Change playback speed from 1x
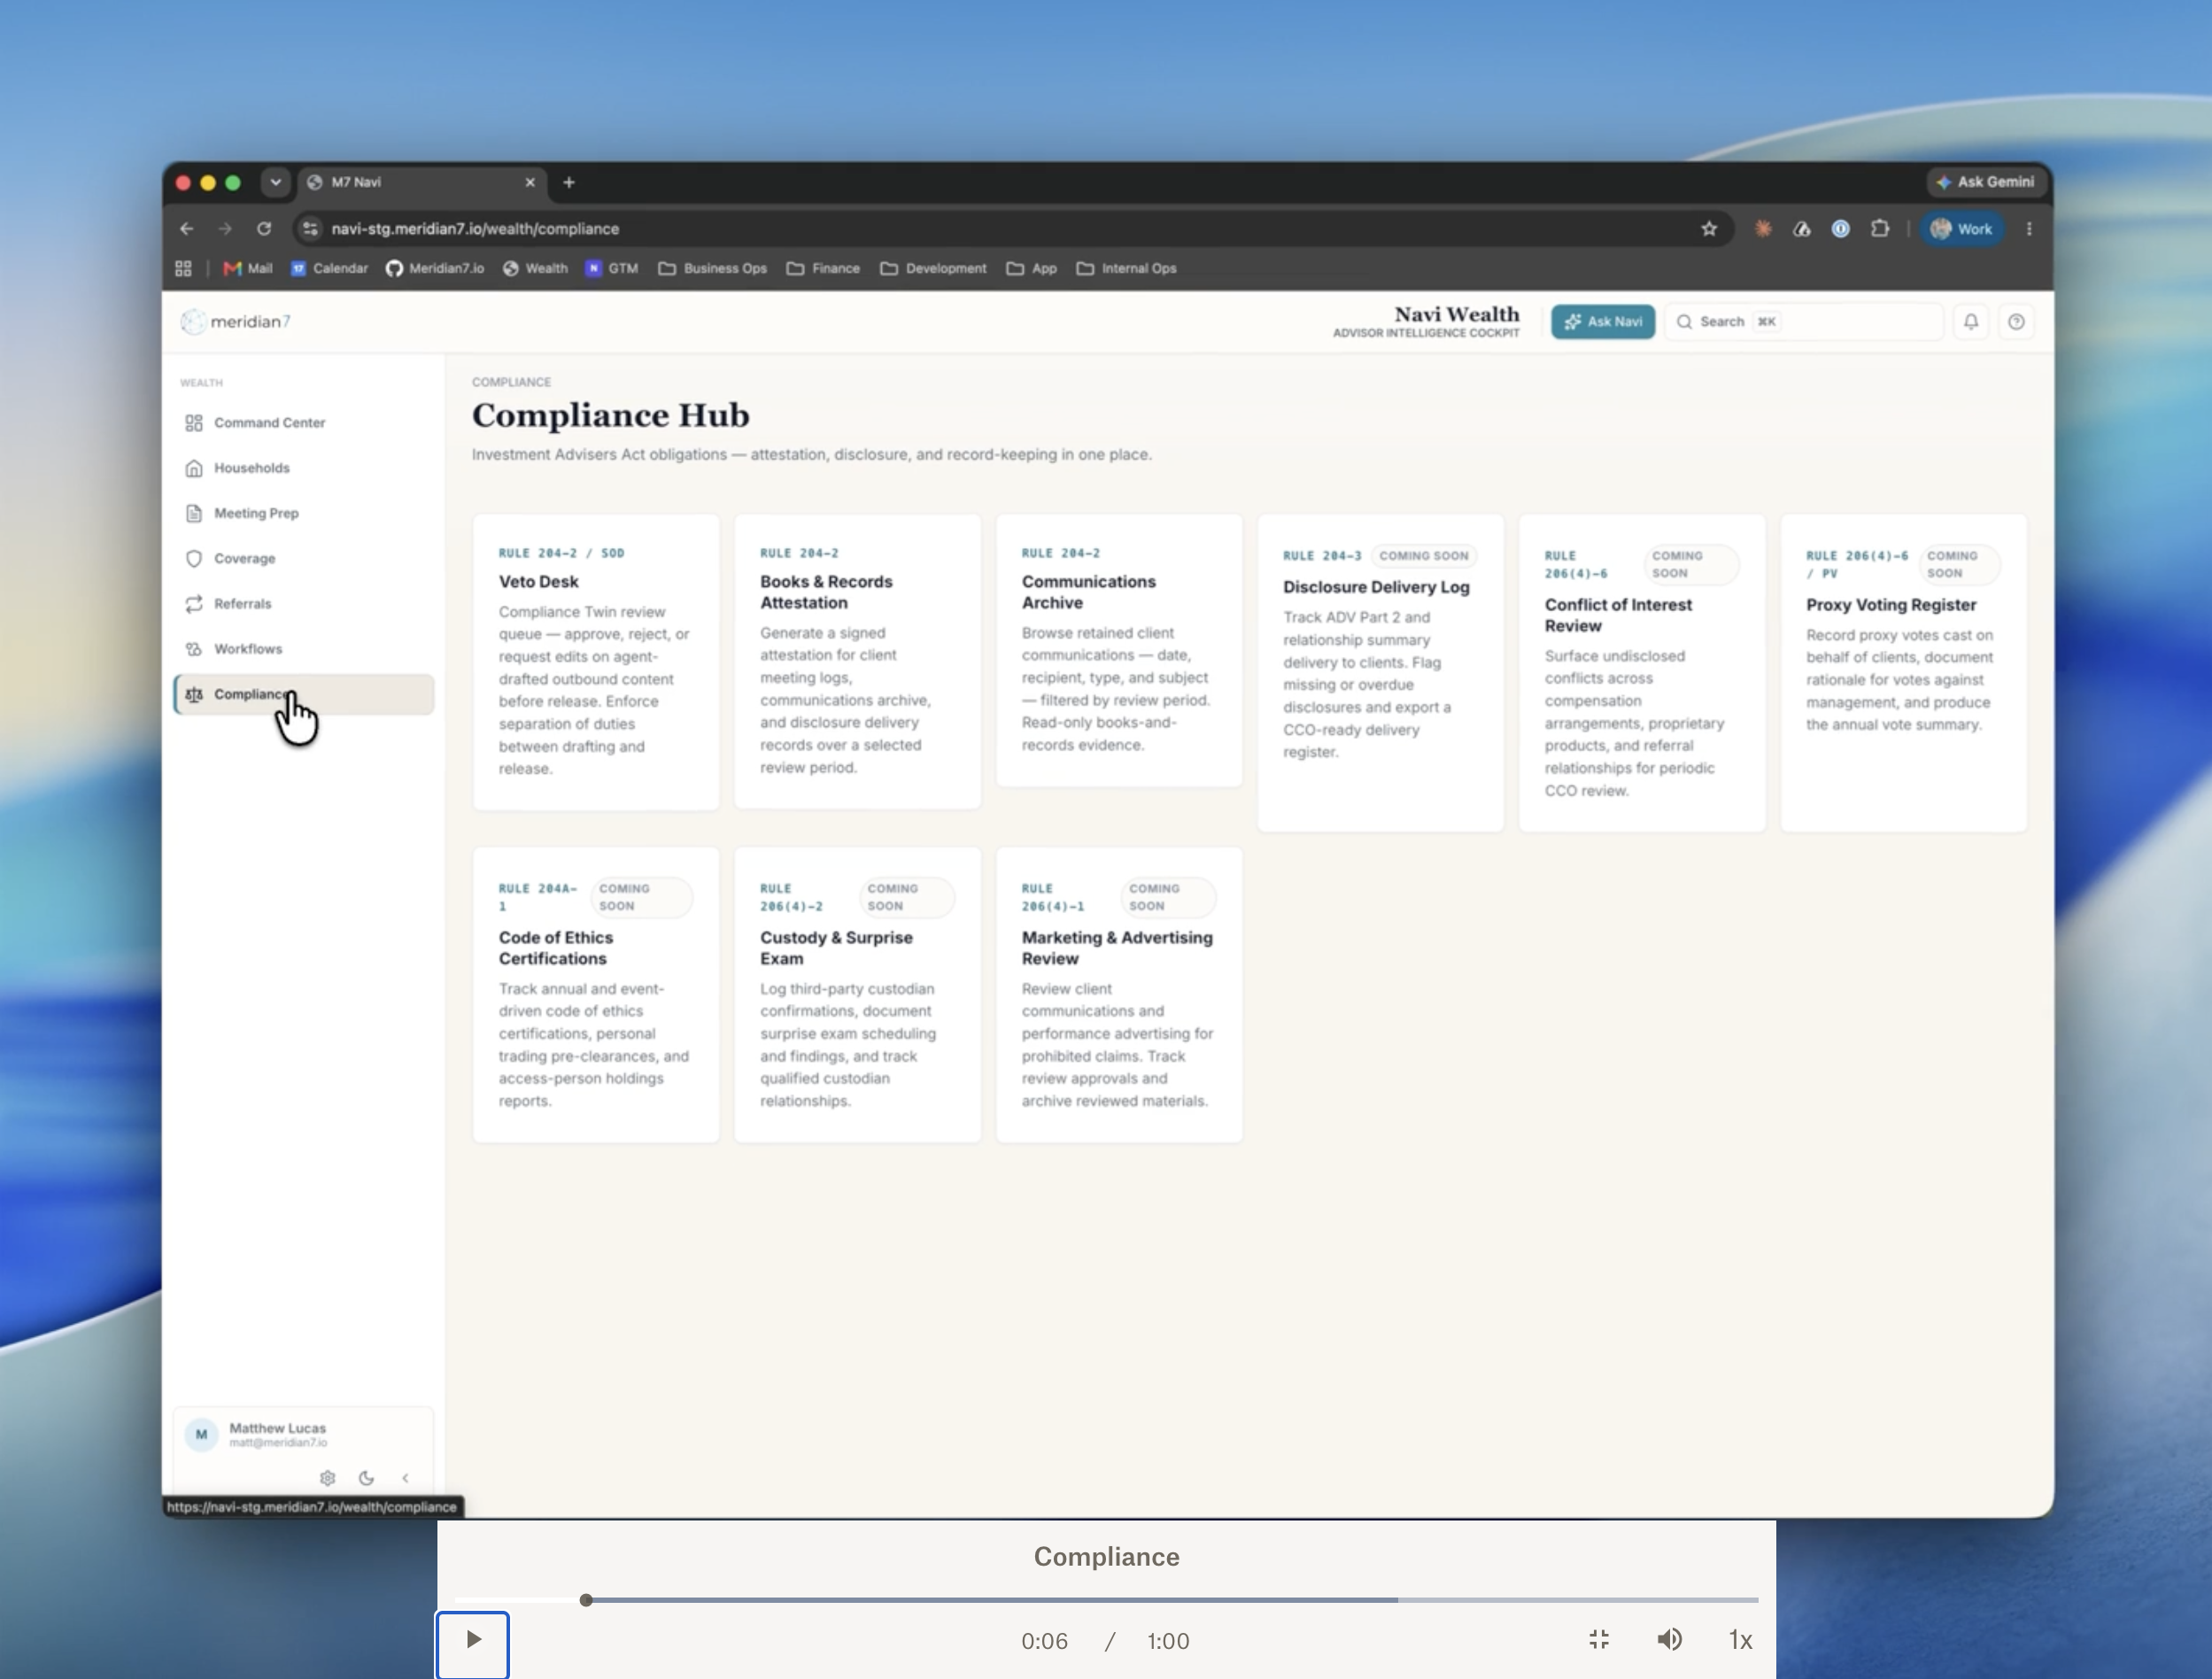2212x1679 pixels. (1740, 1640)
